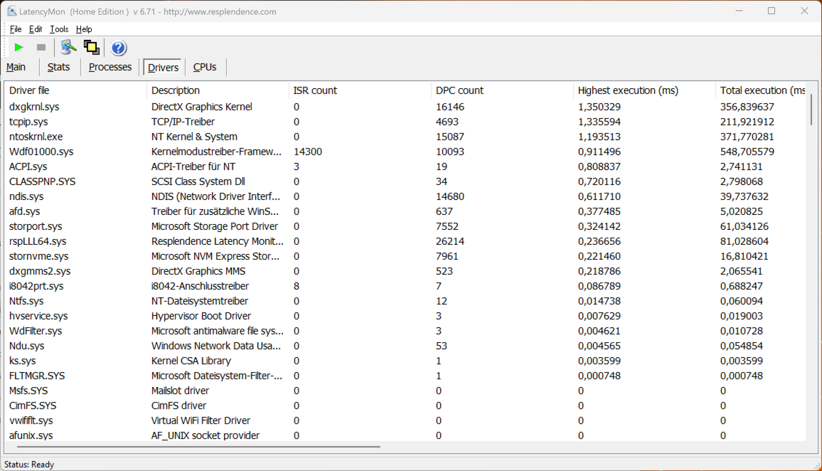Sort by DPC count column header
The image size is (822, 471).
coord(459,90)
